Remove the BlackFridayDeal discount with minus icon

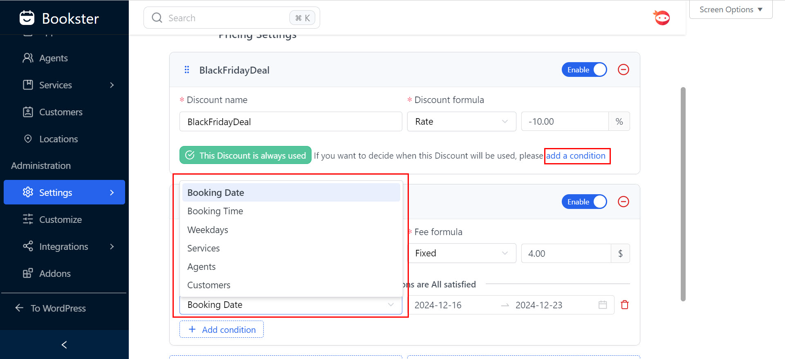[623, 70]
